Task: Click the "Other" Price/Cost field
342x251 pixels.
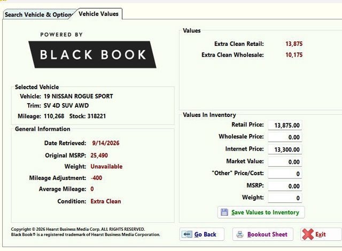Action: (285, 174)
